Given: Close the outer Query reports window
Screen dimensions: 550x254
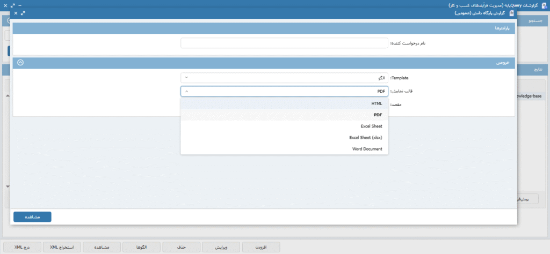Looking at the screenshot, I should 5,4.
